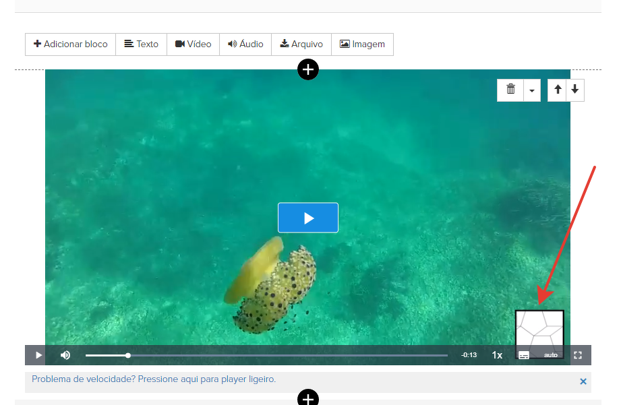621x405 pixels.
Task: Mute the video with the speaker icon
Action: (x=65, y=355)
